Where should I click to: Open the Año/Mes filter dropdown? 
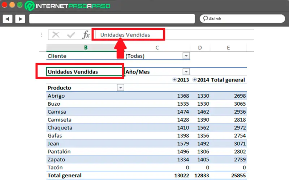(x=186, y=72)
